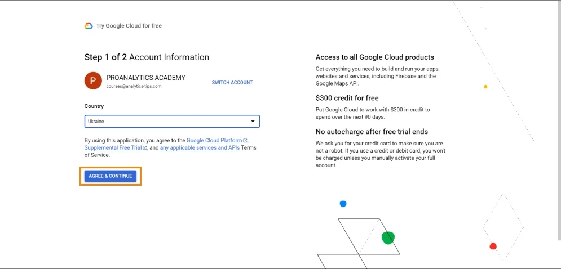Viewport: 561px width, 269px height.
Task: Click the 'Try Google Cloud for free' text
Action: [129, 26]
